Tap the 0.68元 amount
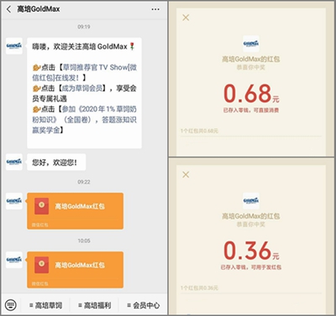The height and width of the screenshot is (316, 336). [251, 94]
